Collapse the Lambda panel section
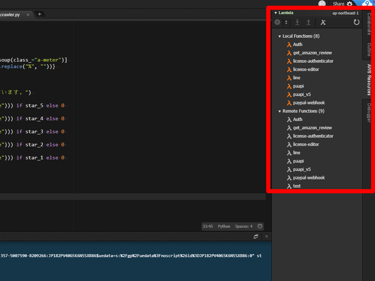The image size is (375, 281). pos(276,13)
